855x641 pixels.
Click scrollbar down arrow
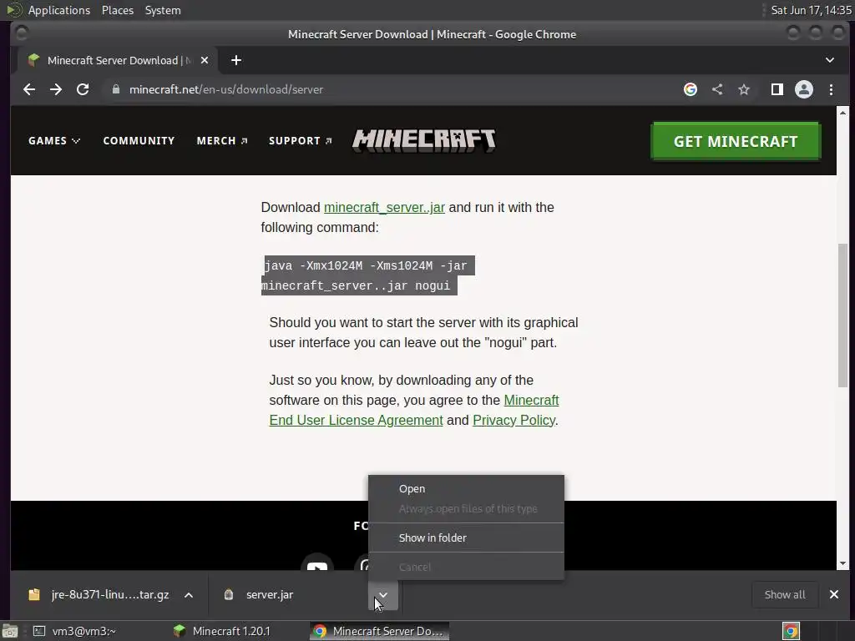coord(842,563)
